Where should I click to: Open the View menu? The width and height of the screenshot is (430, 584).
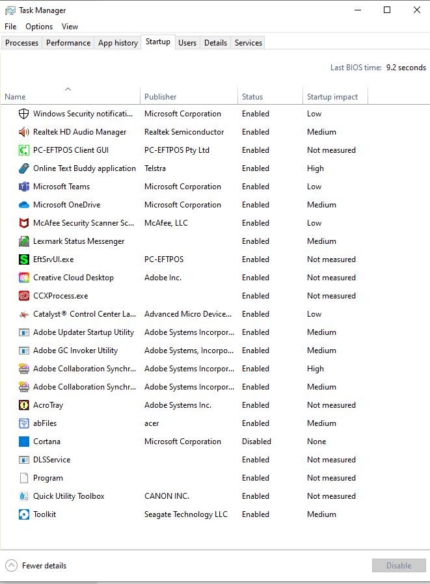click(x=70, y=27)
